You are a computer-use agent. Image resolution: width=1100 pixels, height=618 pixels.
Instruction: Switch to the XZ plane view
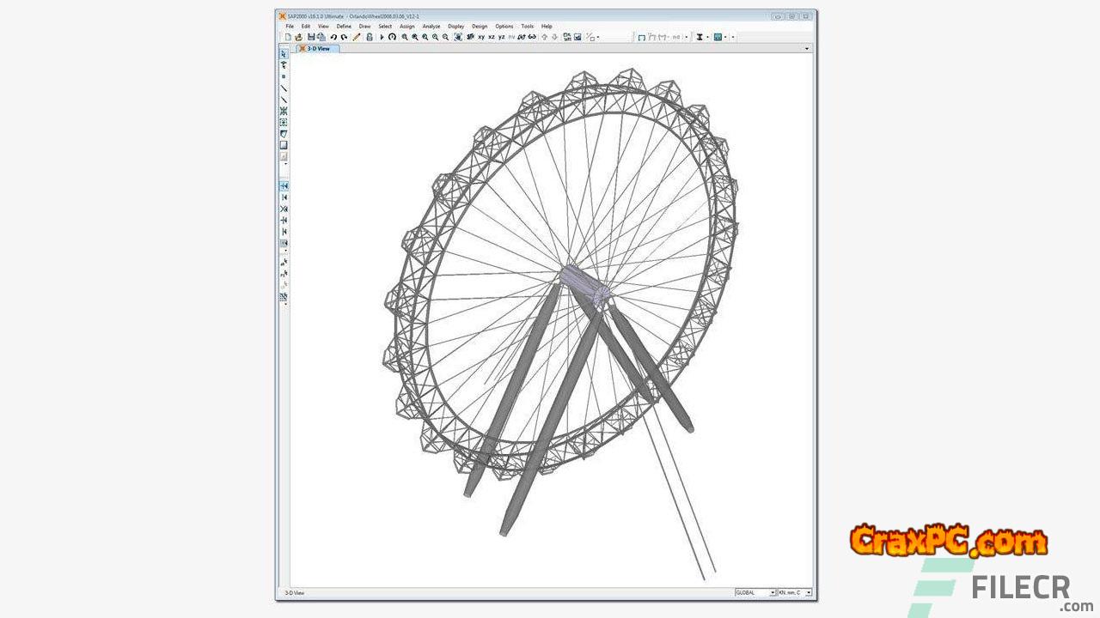click(x=491, y=37)
